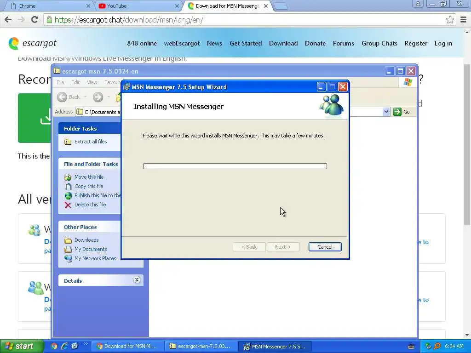This screenshot has height=353, width=471.
Task: Click the Folder Tasks panel header
Action: pos(90,129)
